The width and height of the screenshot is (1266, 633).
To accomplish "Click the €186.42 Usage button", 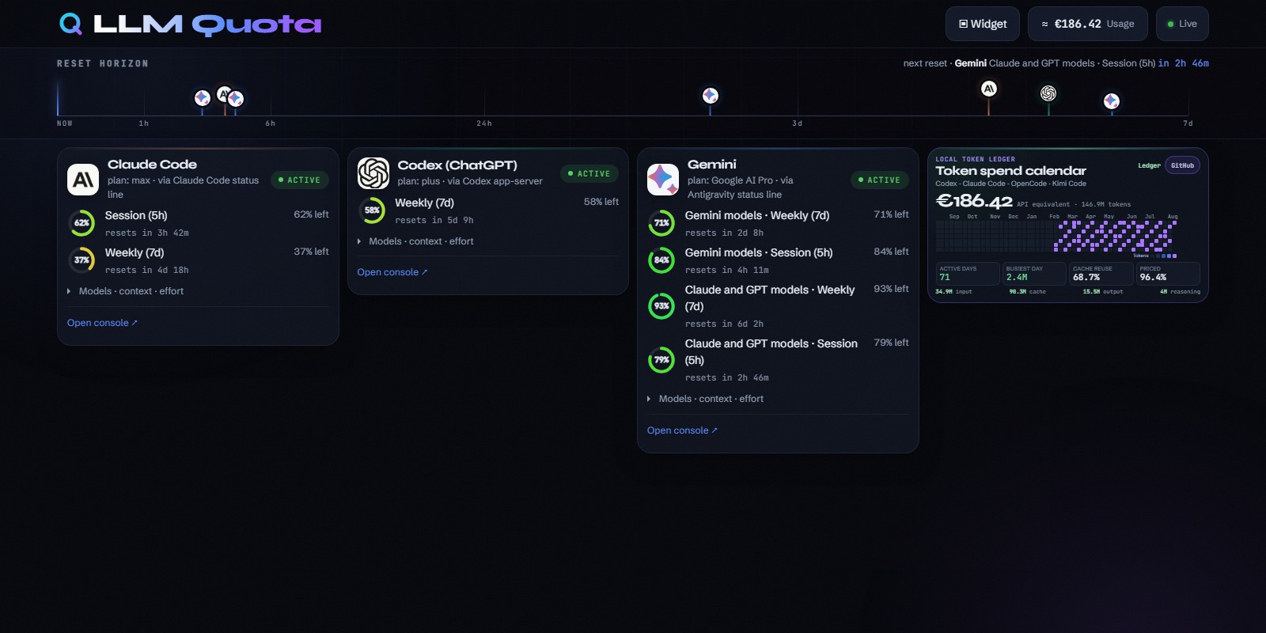I will [x=1088, y=24].
